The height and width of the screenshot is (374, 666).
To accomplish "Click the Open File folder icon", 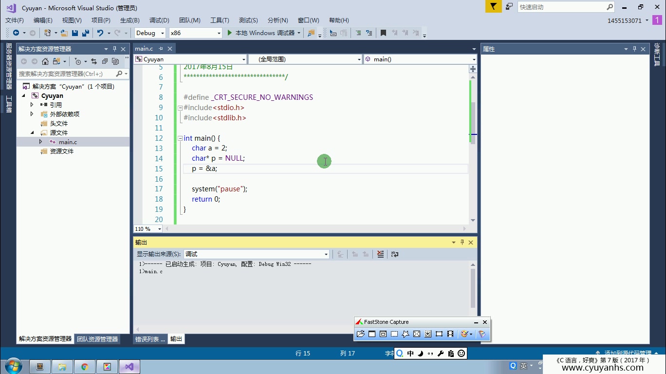I will click(x=64, y=33).
